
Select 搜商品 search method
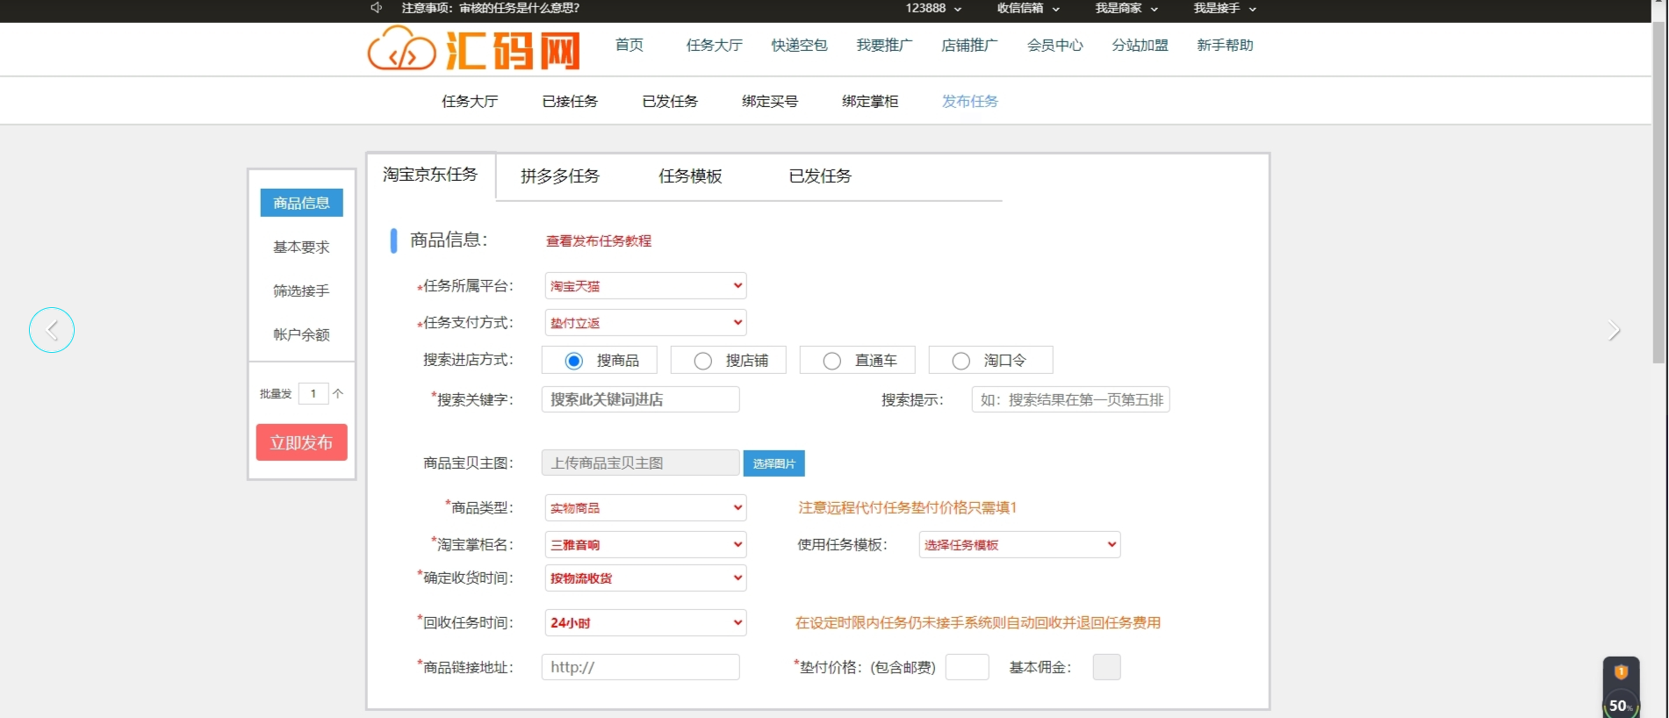click(x=573, y=361)
